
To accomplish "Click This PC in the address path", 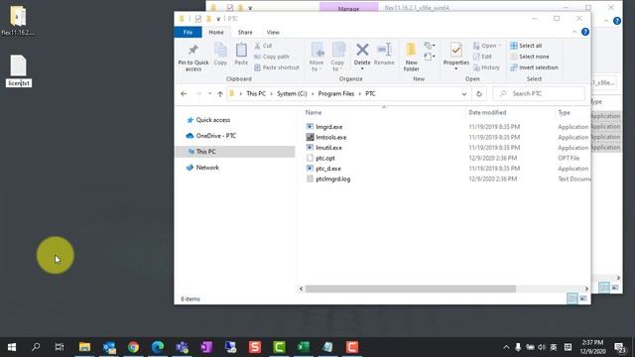I will (x=256, y=94).
